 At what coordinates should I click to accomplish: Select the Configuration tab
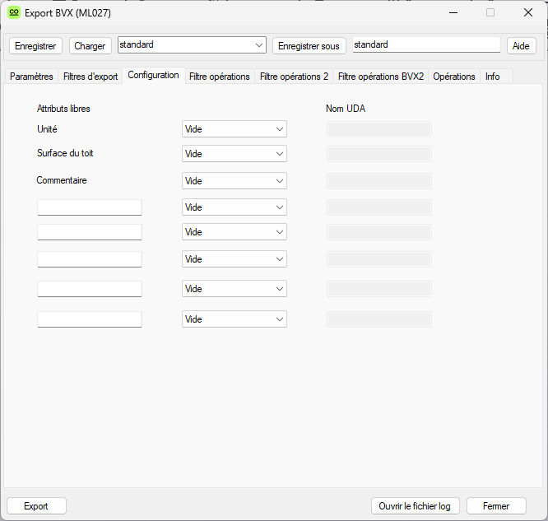[x=153, y=75]
